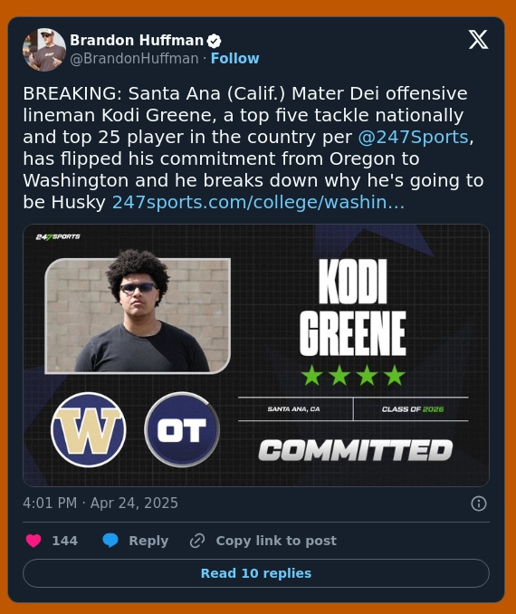Screen dimensions: 516x614
Task: Open the @247Sports mention
Action: pos(414,137)
